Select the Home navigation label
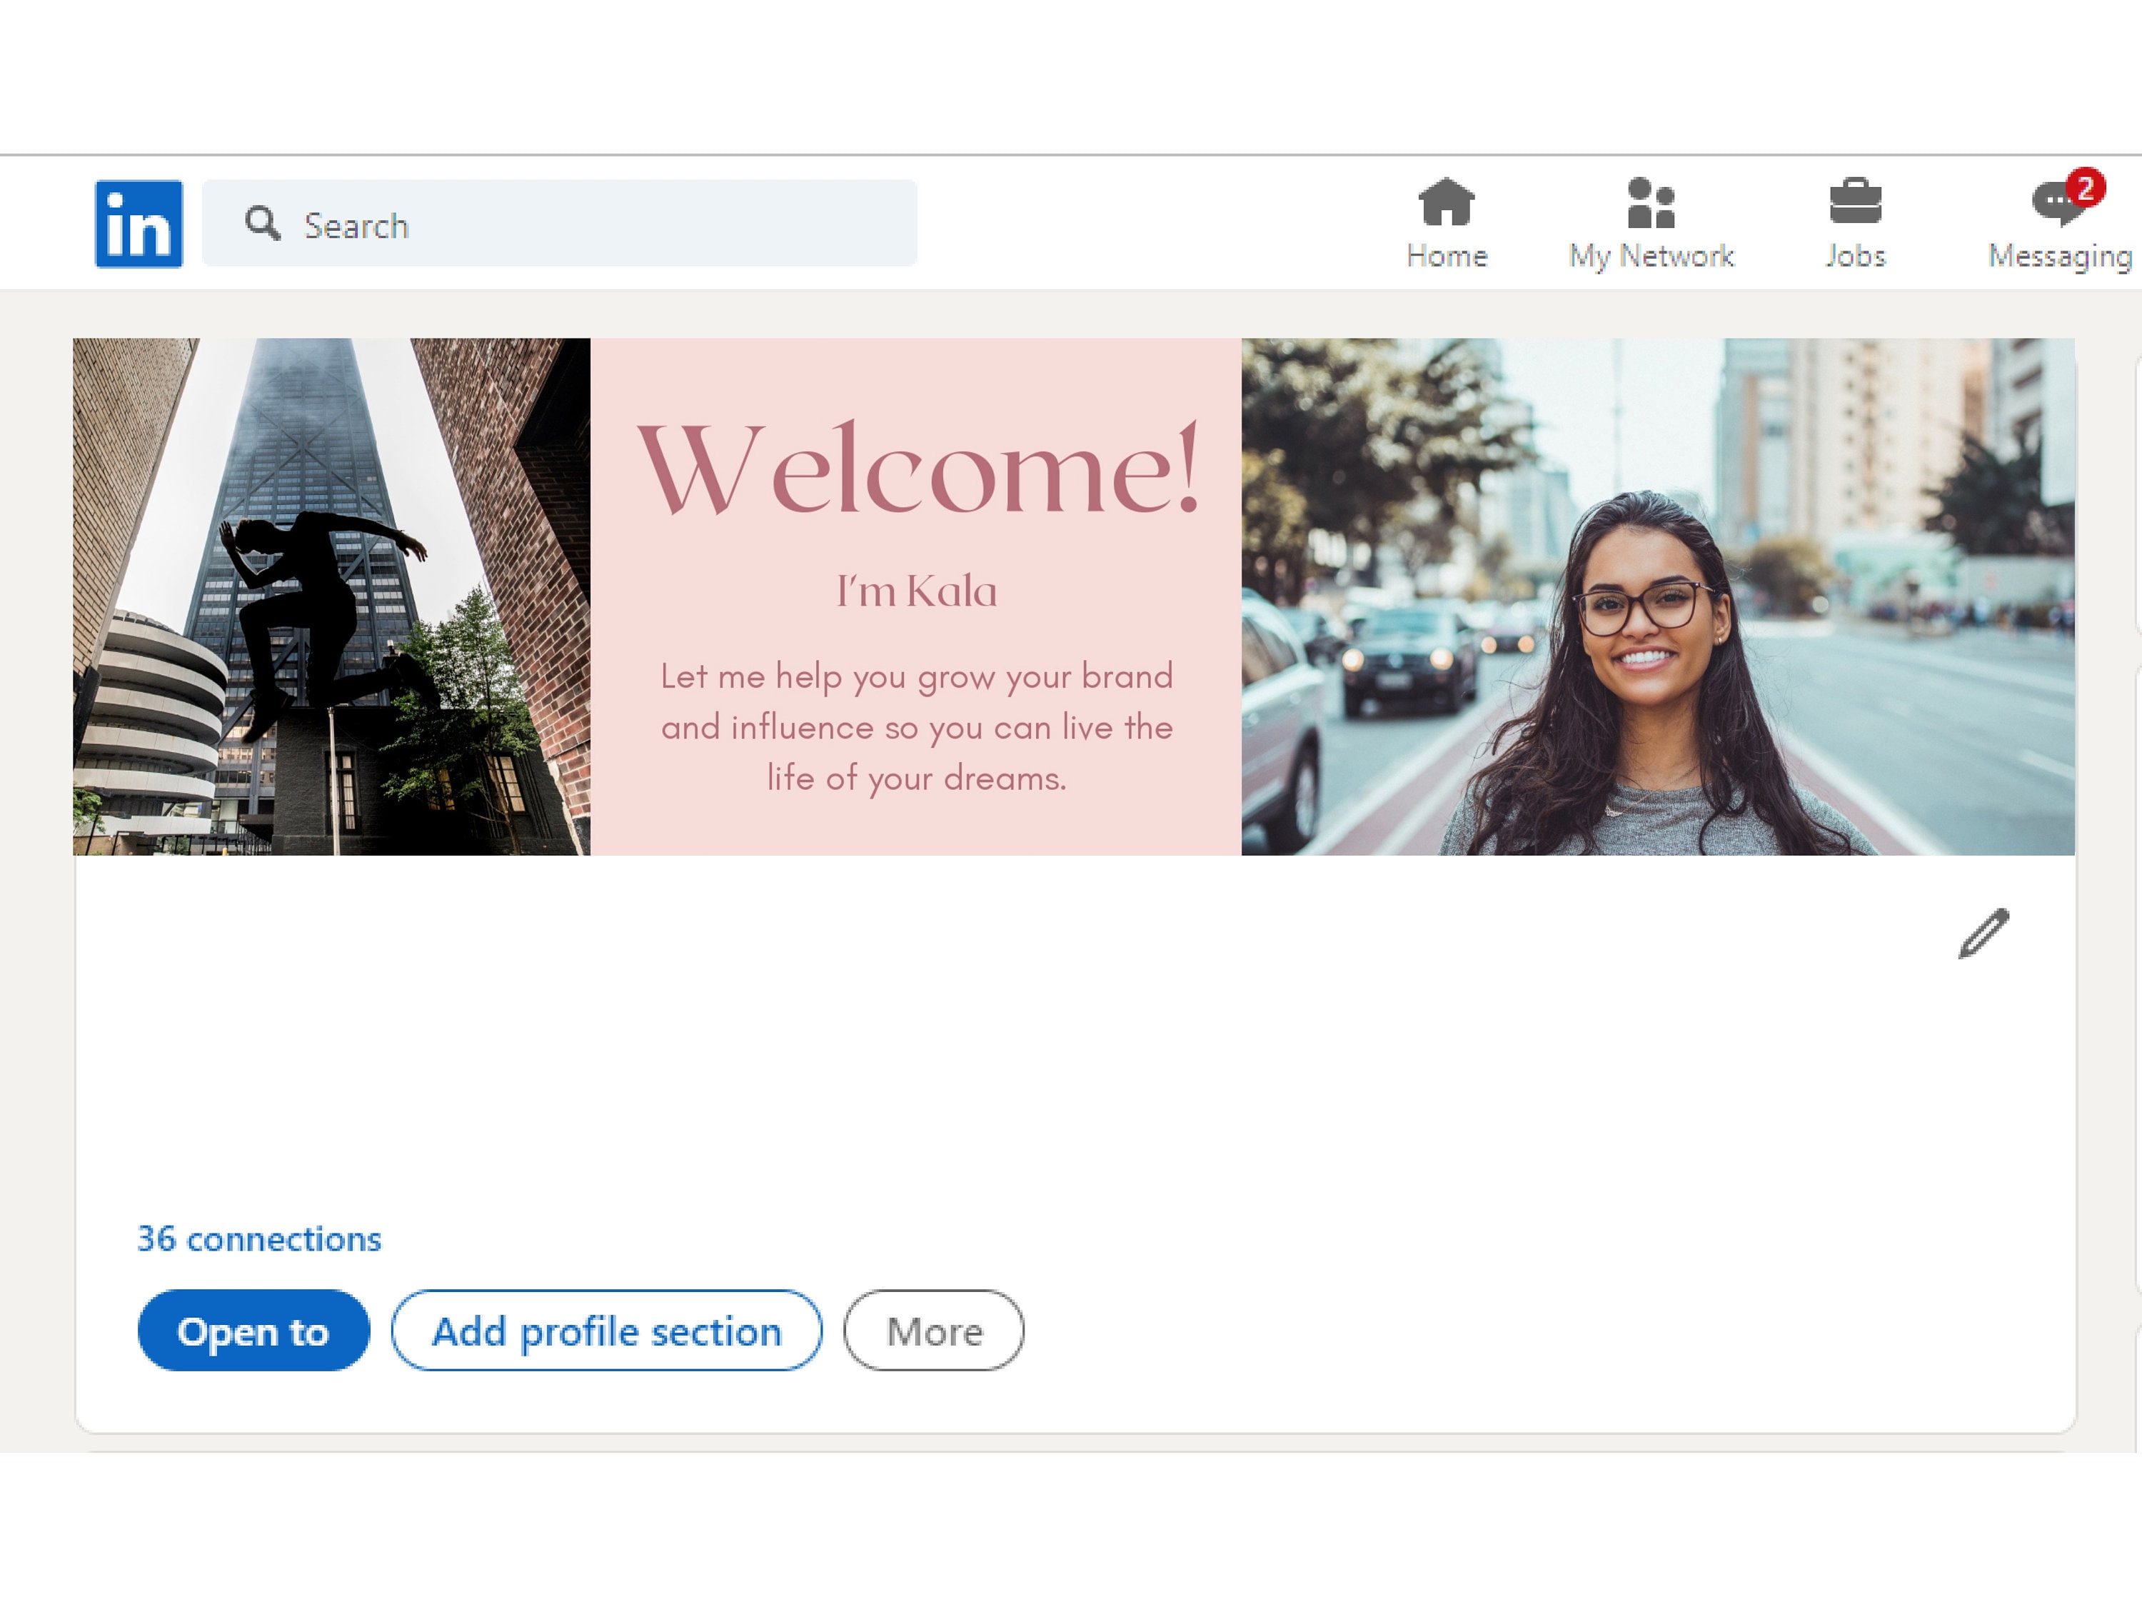This screenshot has height=1607, width=2142. click(1447, 255)
